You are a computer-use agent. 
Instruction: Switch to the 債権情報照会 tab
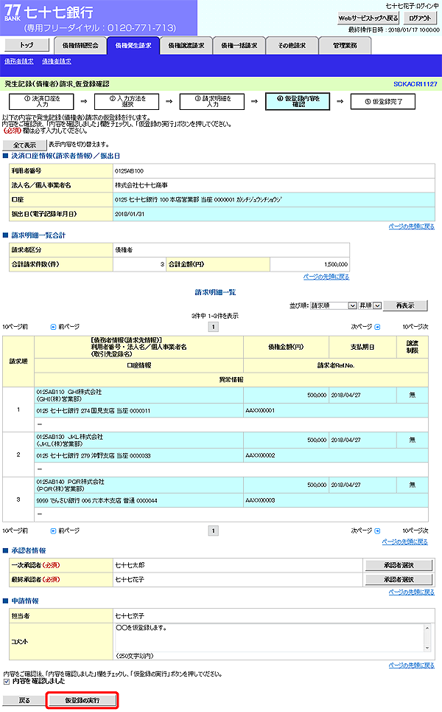pos(80,46)
